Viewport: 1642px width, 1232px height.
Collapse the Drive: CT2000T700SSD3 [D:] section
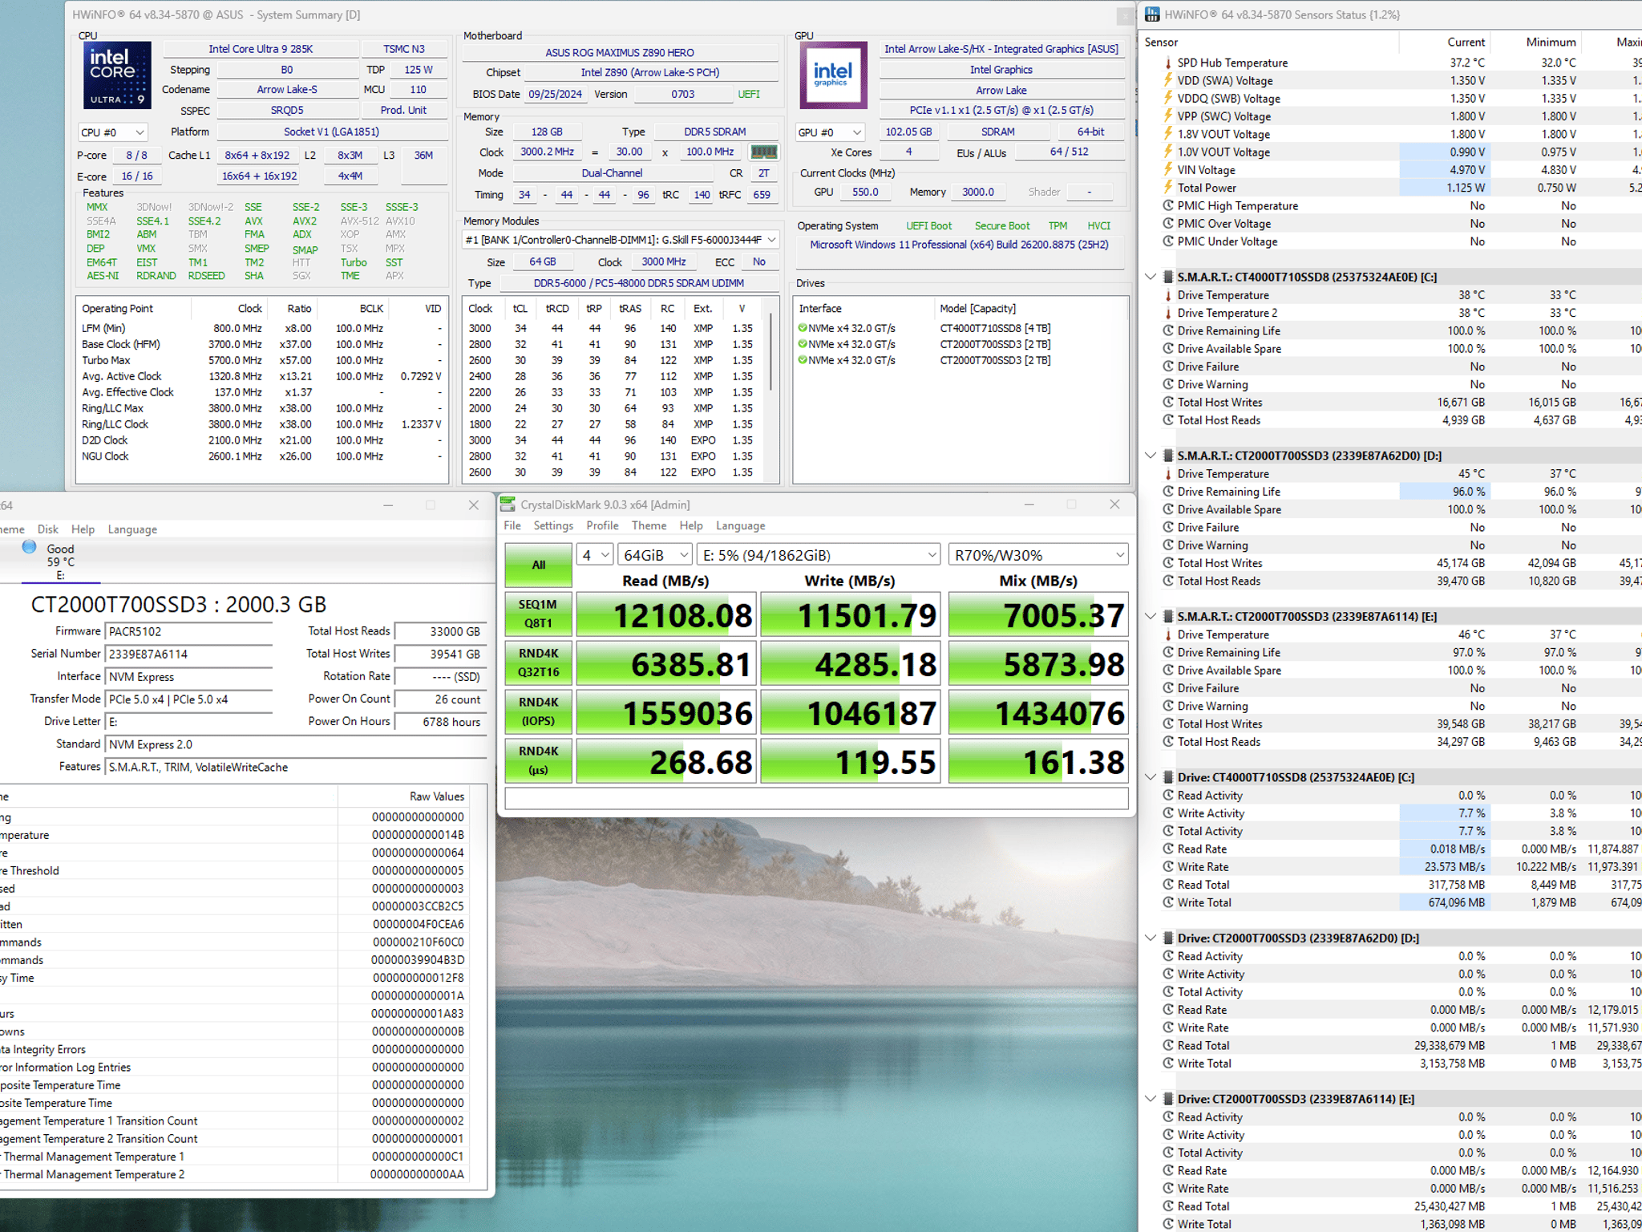click(x=1151, y=938)
